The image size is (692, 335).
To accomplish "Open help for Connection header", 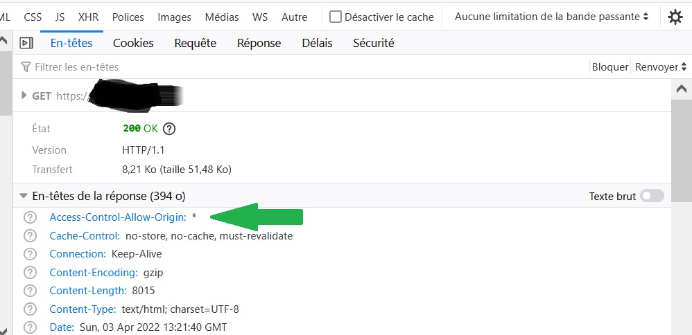I will click(x=30, y=254).
